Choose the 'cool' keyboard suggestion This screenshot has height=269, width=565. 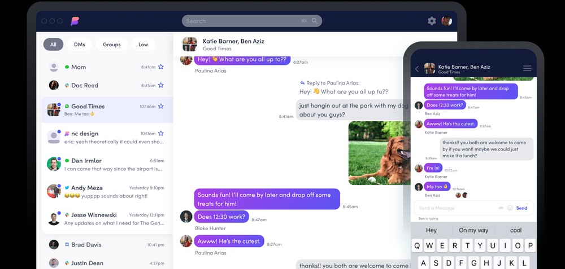coord(516,230)
